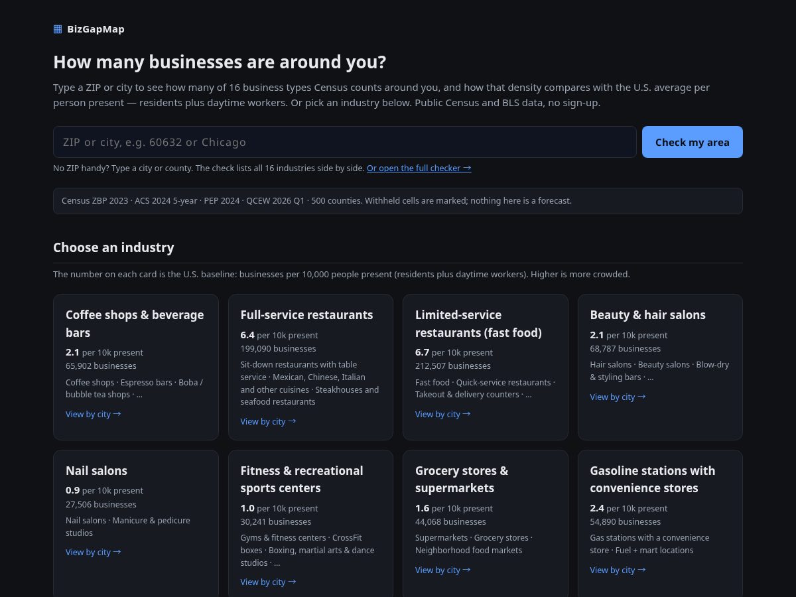The image size is (796, 597).
Task: View Gasoline stations by city
Action: tap(618, 570)
